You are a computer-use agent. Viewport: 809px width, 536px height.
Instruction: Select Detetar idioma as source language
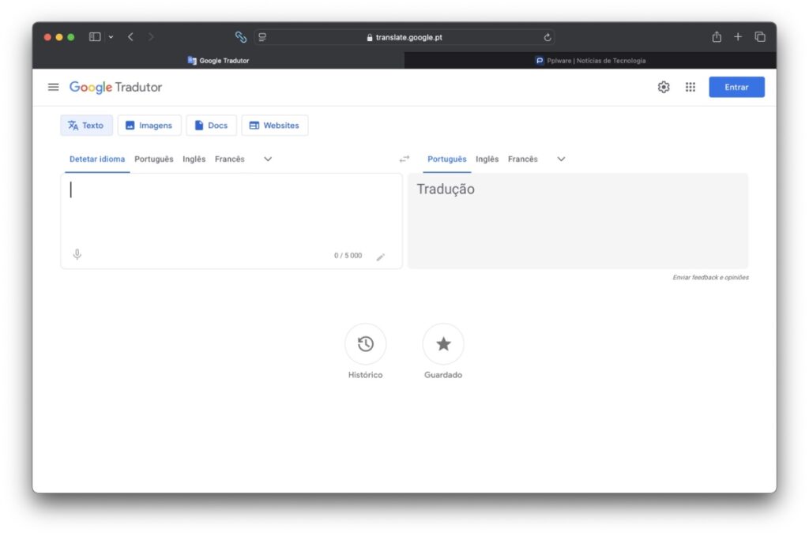(97, 159)
